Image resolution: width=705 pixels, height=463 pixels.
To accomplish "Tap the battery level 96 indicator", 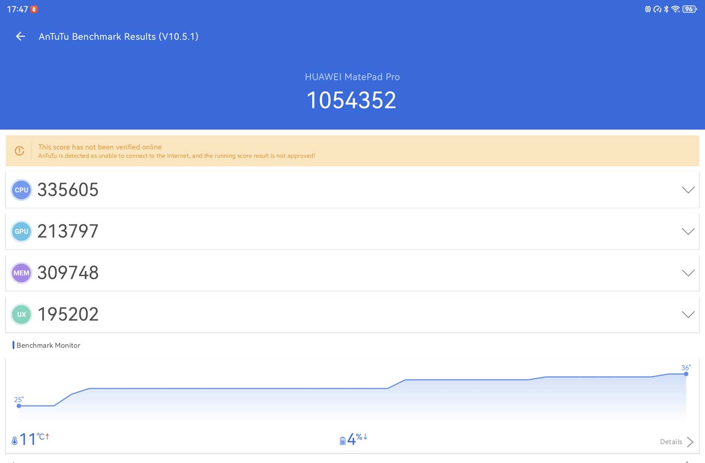I will point(689,9).
